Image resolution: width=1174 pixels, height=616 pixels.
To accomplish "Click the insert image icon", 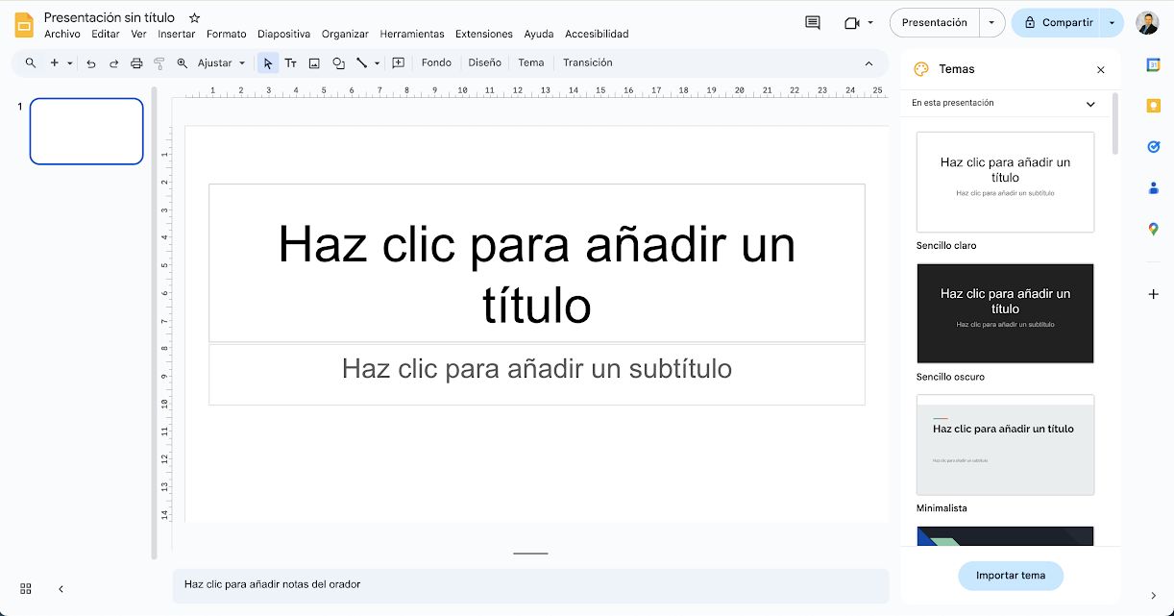I will [314, 63].
